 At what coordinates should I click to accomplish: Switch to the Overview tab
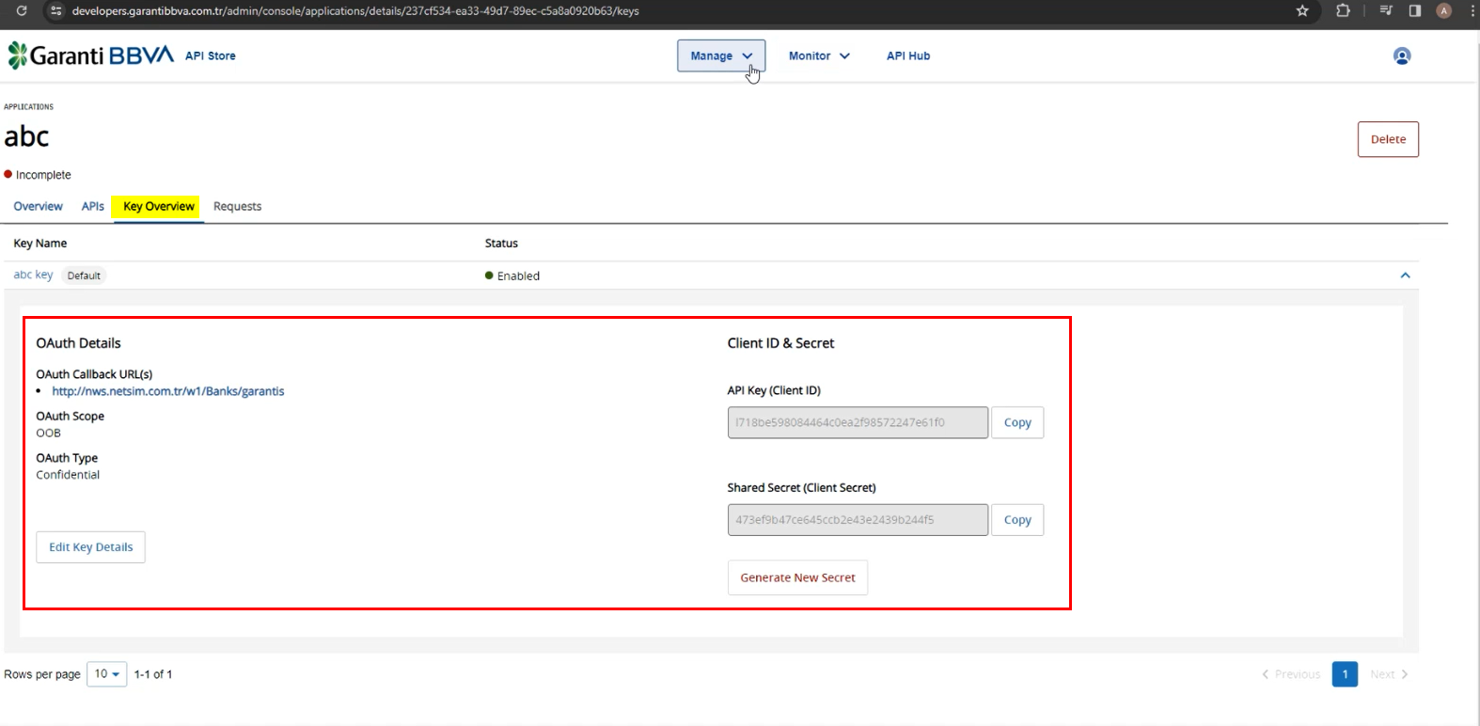pyautogui.click(x=39, y=207)
